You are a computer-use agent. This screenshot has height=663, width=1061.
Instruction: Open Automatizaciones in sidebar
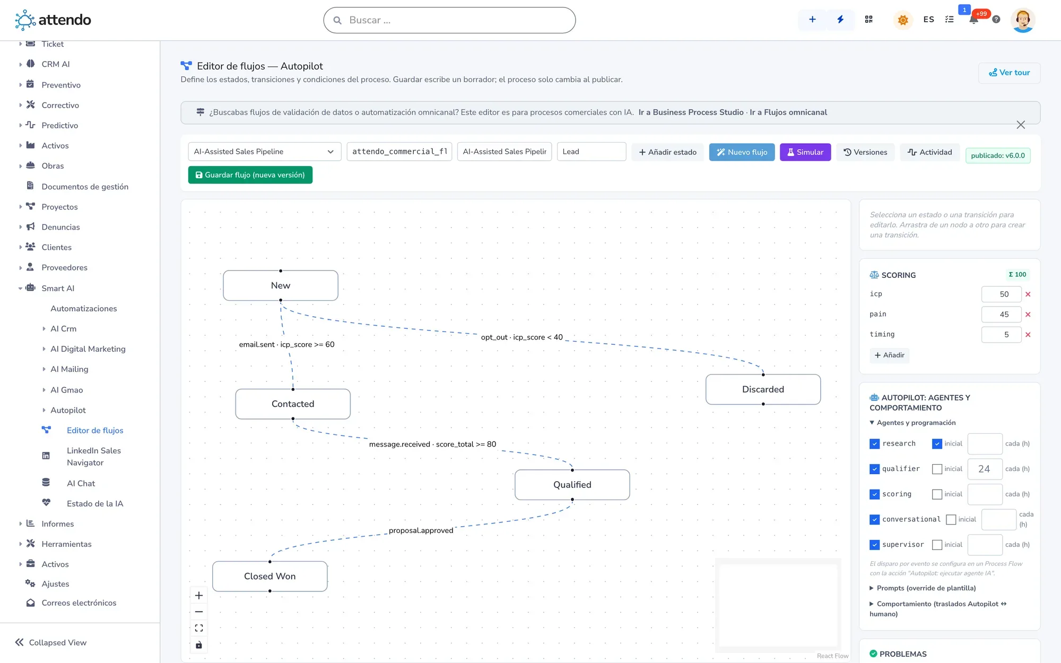point(84,309)
